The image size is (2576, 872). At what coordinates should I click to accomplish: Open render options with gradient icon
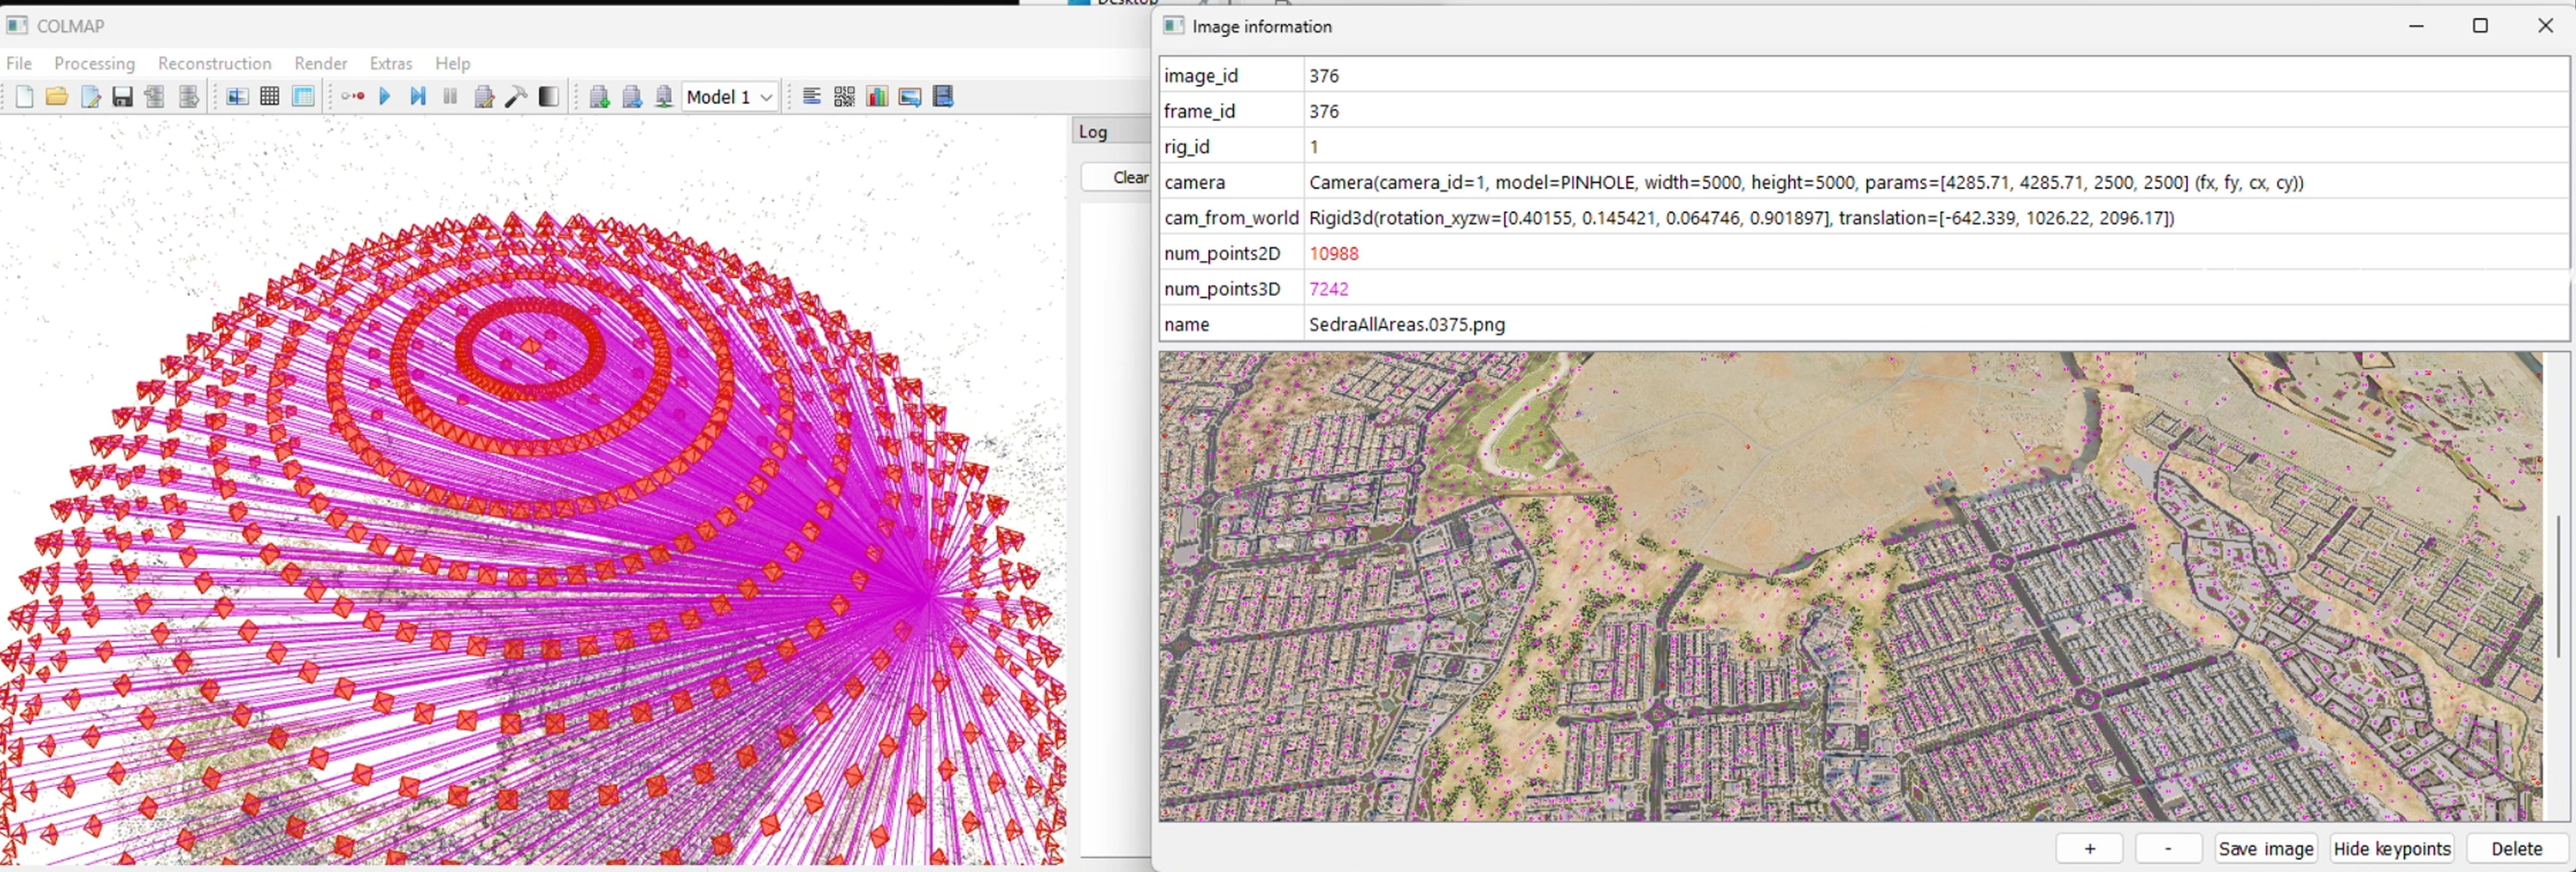548,96
